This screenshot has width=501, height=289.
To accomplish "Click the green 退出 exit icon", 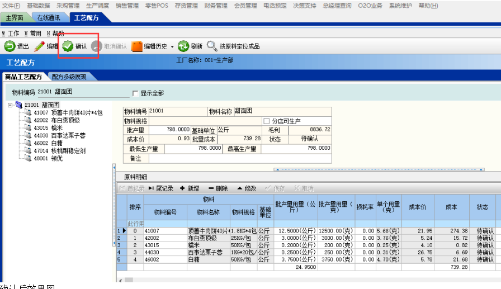I will [10, 46].
